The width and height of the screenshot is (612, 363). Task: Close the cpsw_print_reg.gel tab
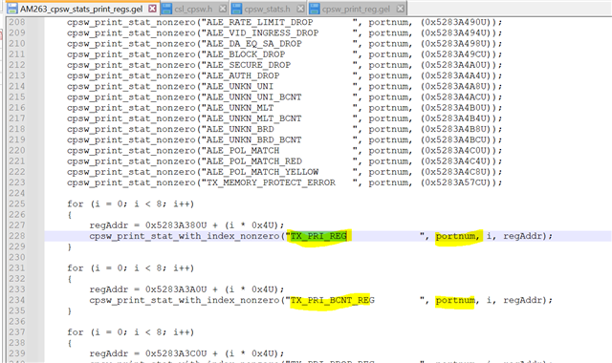point(401,9)
